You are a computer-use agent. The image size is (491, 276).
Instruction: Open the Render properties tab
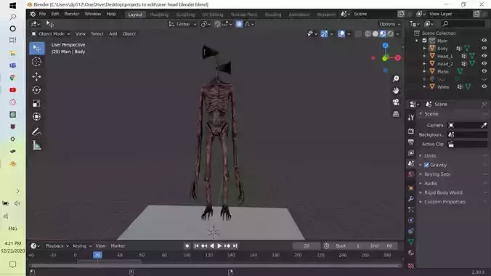coord(411,131)
